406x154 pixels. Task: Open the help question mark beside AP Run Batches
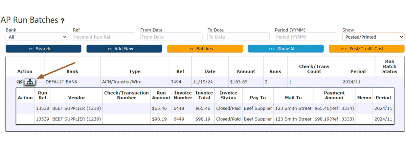(x=63, y=21)
